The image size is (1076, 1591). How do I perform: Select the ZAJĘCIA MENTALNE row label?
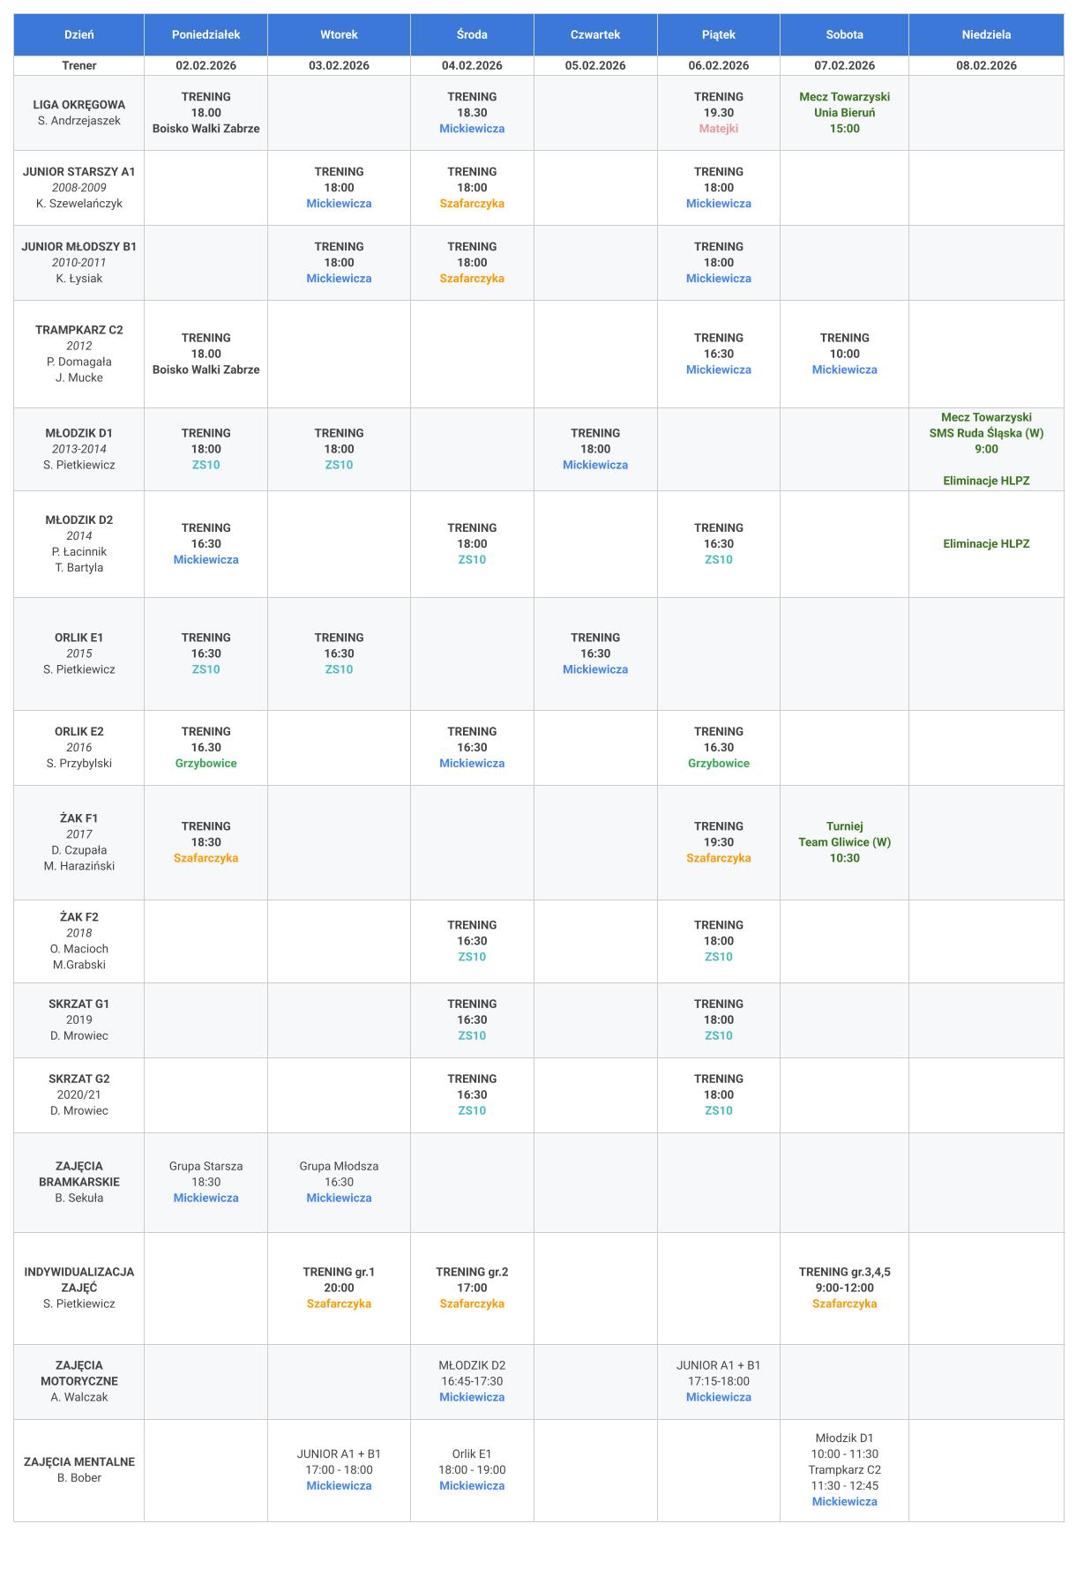tap(79, 1461)
